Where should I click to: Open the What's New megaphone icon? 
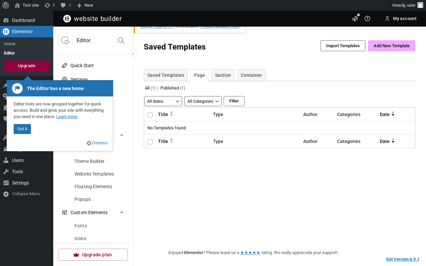[x=355, y=19]
